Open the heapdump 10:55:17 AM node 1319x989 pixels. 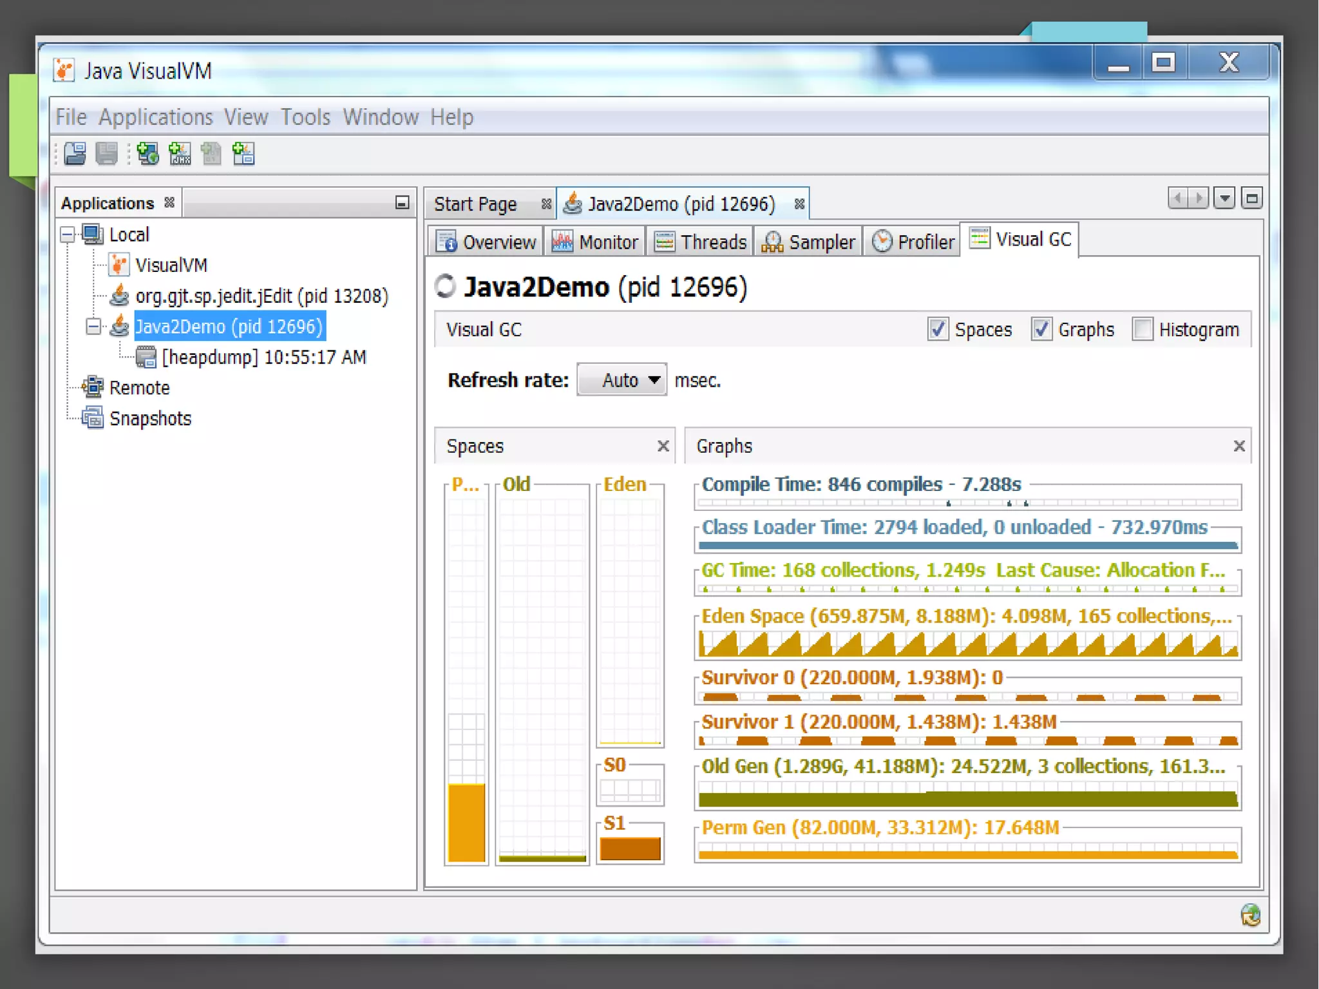[263, 357]
